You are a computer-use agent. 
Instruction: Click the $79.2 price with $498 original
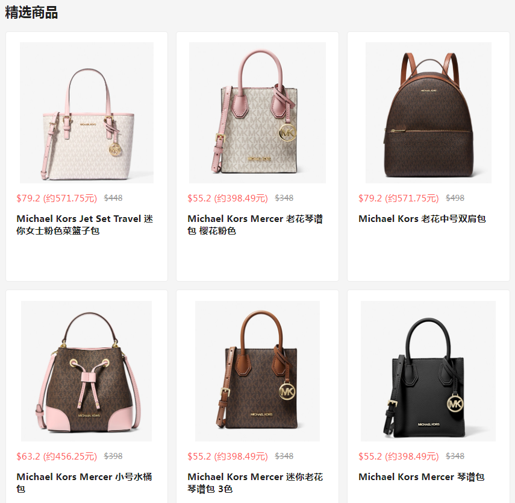pyautogui.click(x=399, y=198)
